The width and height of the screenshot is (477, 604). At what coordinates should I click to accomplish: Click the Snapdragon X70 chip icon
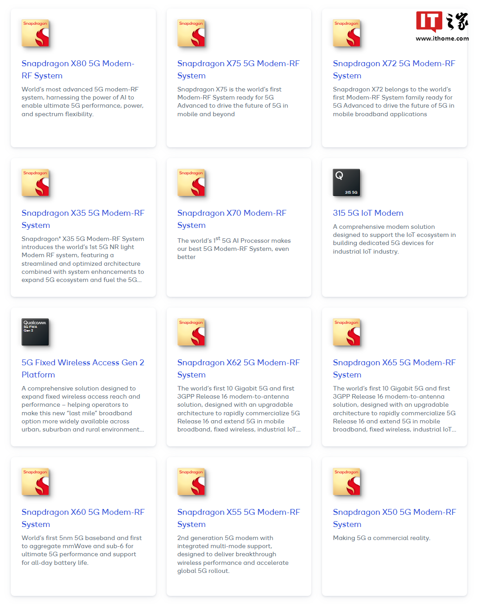[x=191, y=183]
